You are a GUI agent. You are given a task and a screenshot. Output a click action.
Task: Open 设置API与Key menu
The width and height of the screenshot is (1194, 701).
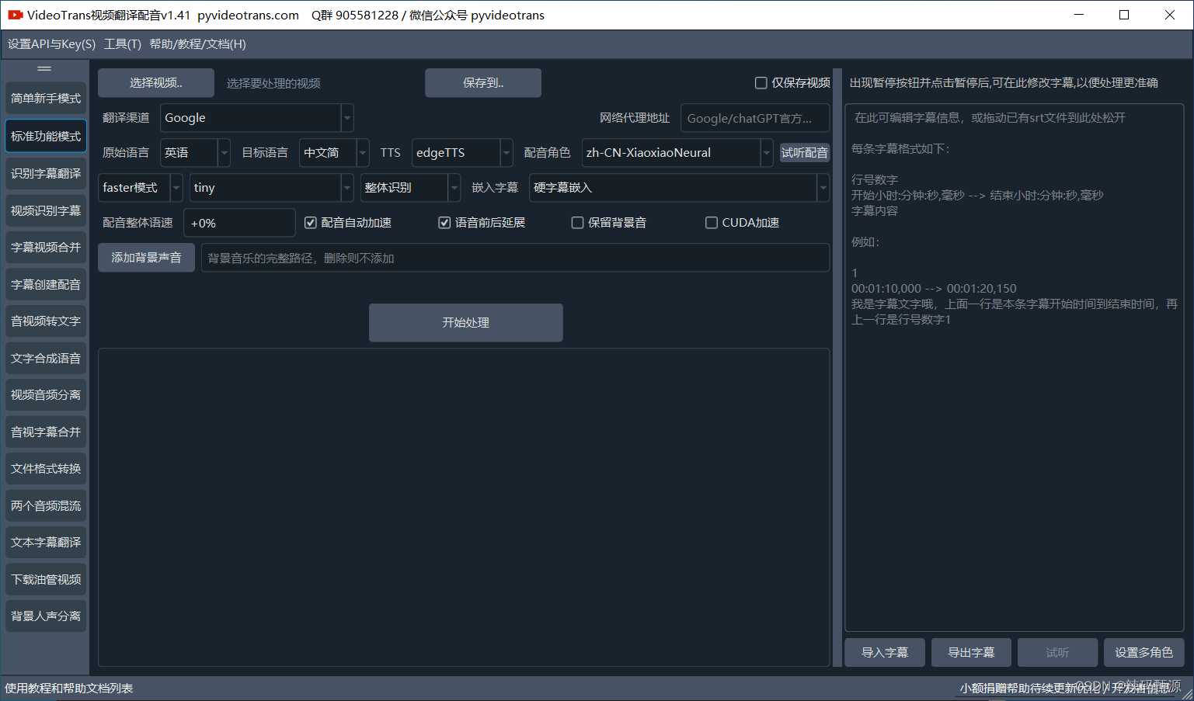pyautogui.click(x=51, y=44)
